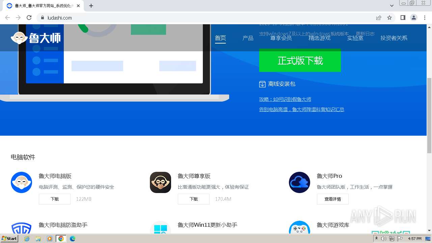Click the 鲁大师电脑版 title text
Viewport: 432px width, 243px height.
[55, 176]
